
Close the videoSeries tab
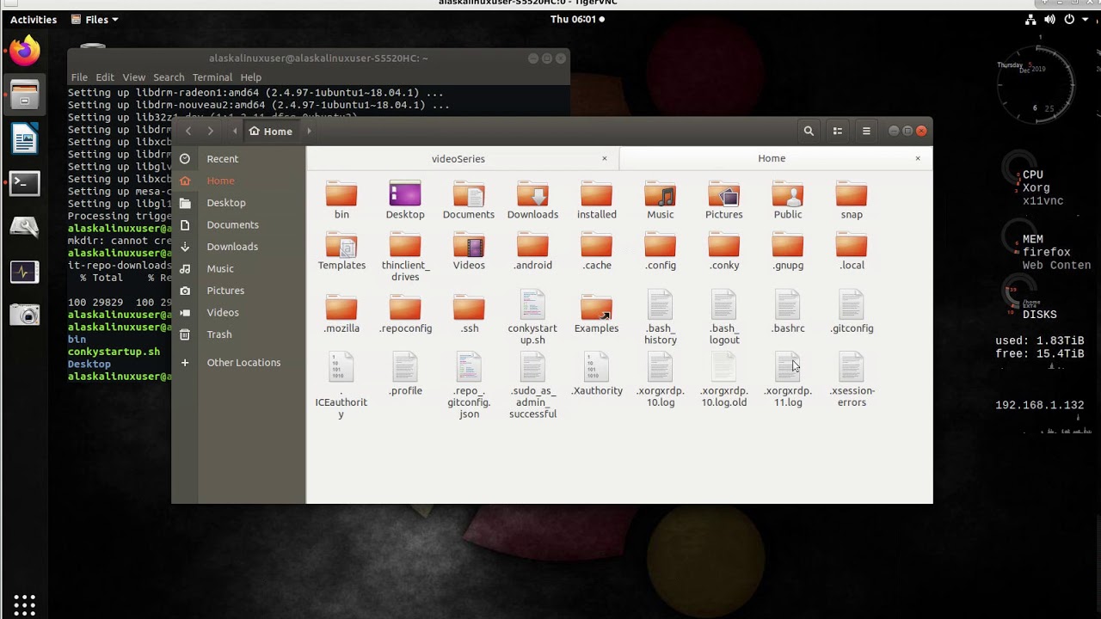tap(605, 158)
